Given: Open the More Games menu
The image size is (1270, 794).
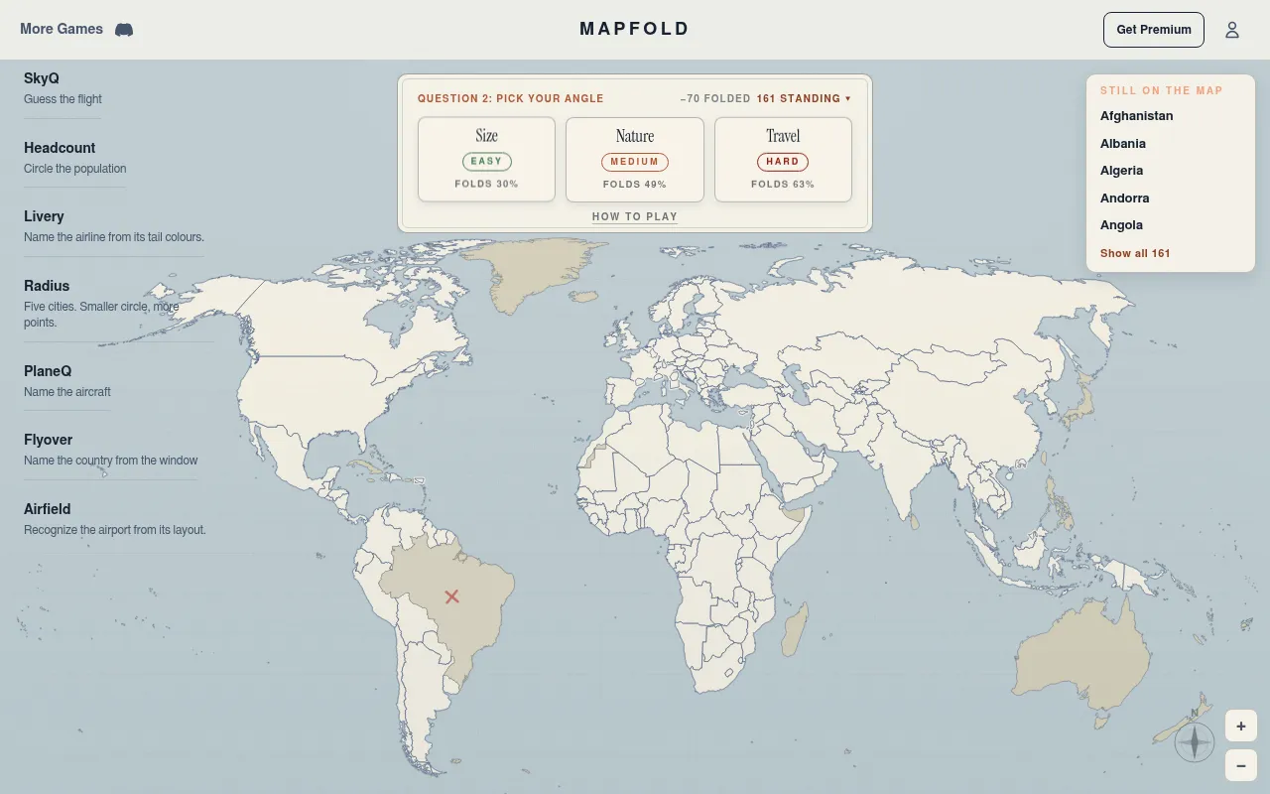Looking at the screenshot, I should 62,29.
